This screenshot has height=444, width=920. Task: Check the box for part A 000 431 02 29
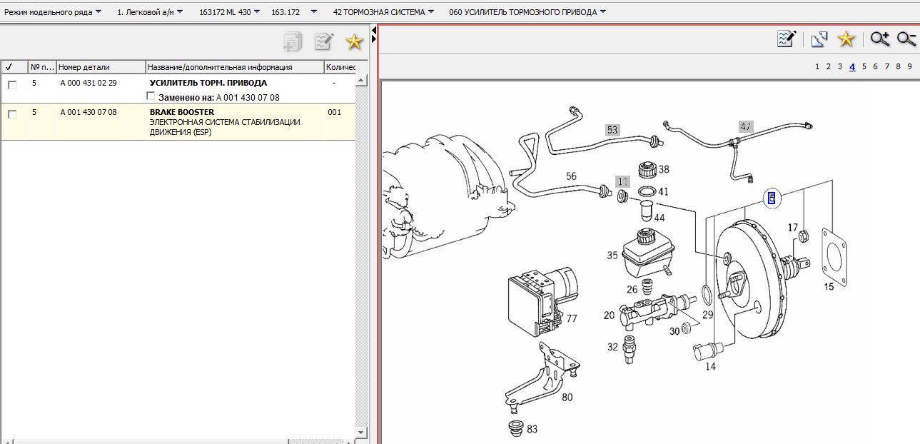pos(12,85)
